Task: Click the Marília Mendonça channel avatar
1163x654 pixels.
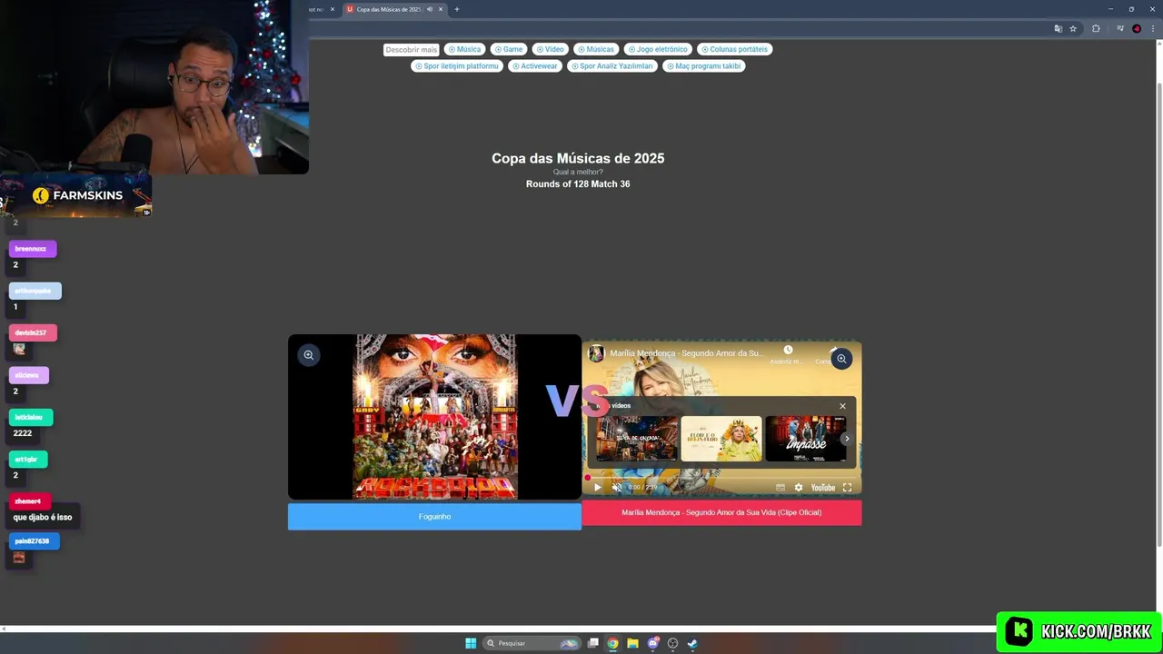Action: (596, 353)
